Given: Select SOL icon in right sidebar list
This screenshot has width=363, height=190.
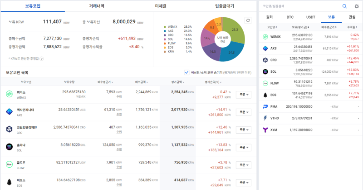Looking at the screenshot, I should point(265,71).
